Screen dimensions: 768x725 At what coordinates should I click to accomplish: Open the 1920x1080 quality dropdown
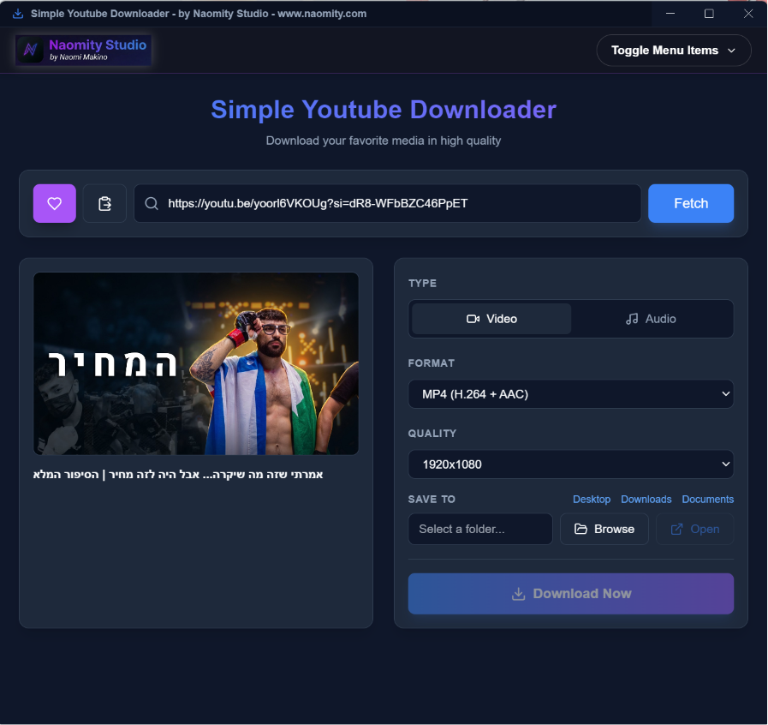(570, 464)
